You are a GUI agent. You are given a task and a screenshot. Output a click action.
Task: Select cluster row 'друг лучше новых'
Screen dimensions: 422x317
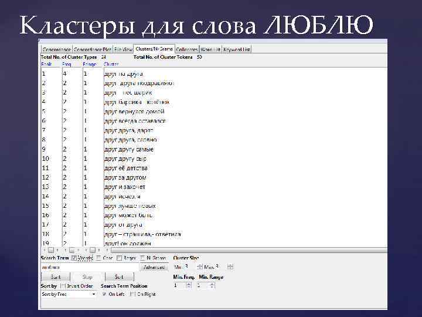(x=130, y=206)
